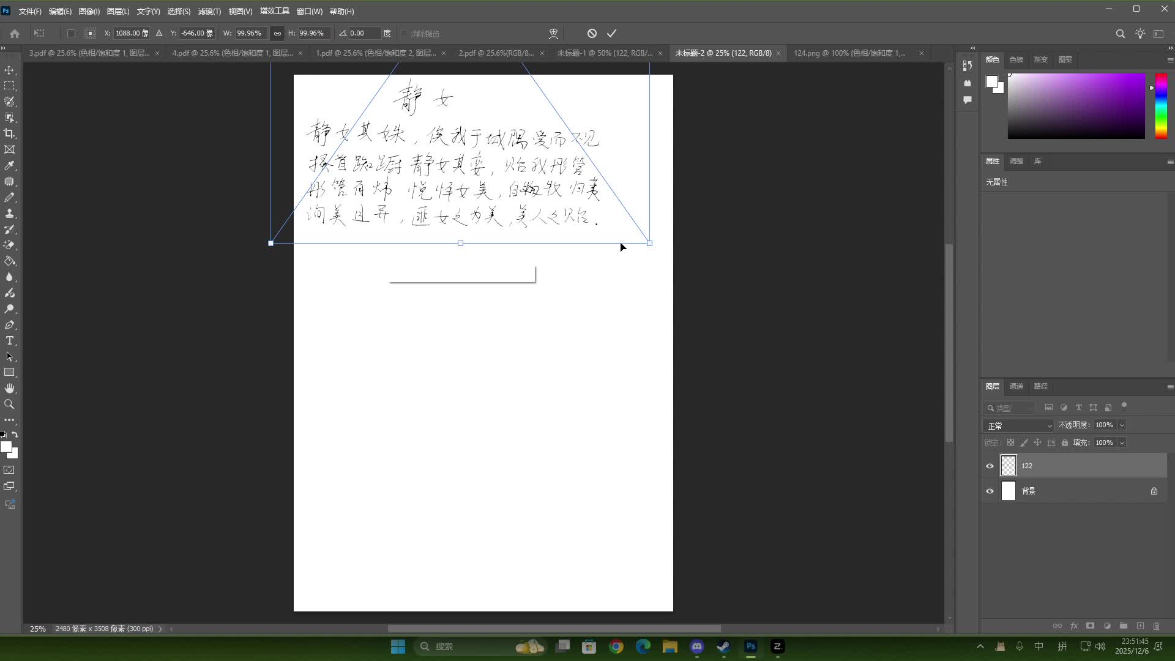Select the Crop tool

coord(10,133)
